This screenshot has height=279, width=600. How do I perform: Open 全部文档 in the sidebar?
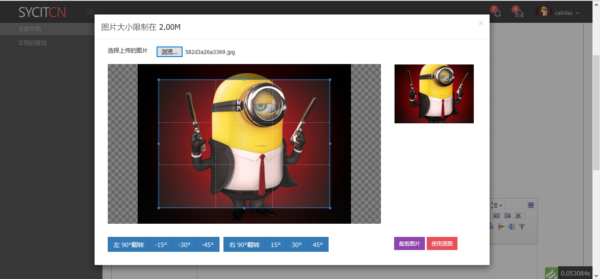pyautogui.click(x=29, y=29)
